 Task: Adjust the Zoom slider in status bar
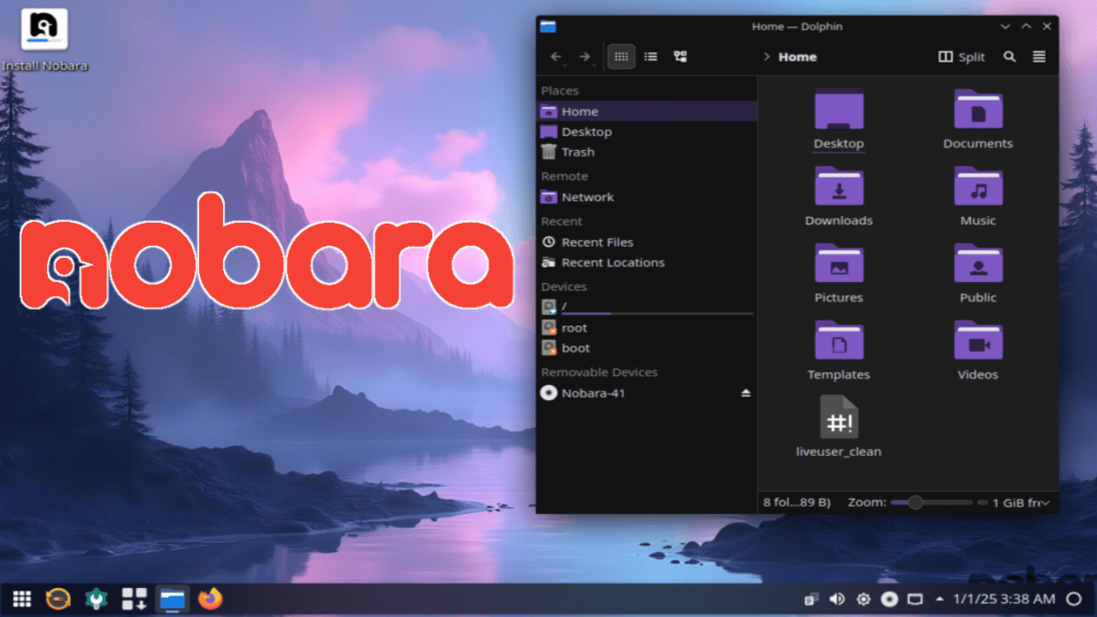(932, 502)
